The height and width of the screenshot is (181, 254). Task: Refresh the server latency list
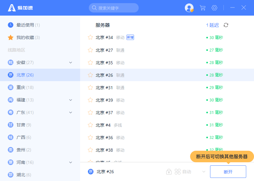coord(226,25)
